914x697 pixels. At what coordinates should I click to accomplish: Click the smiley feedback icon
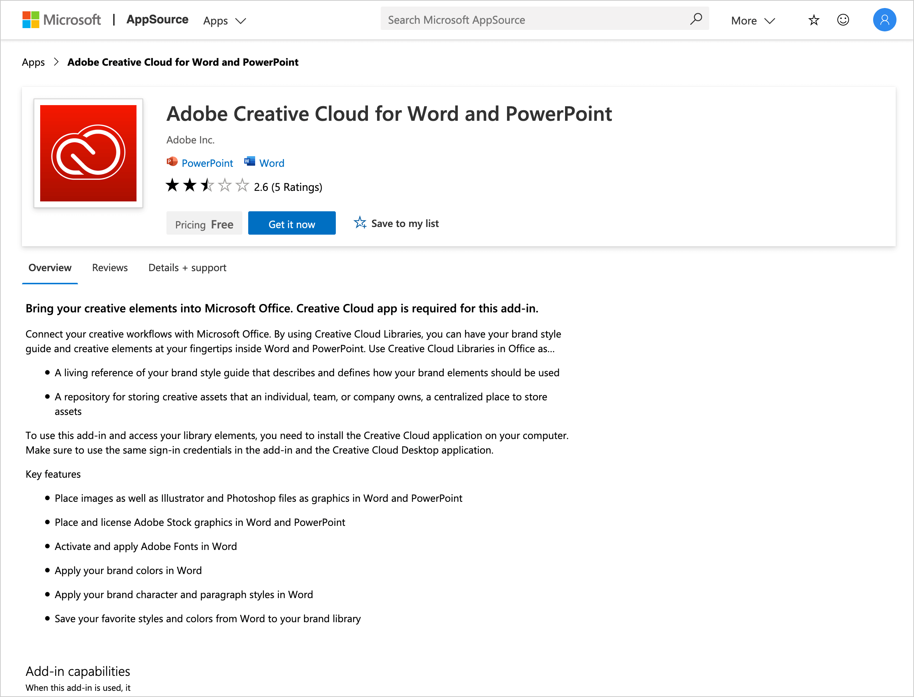pos(843,19)
